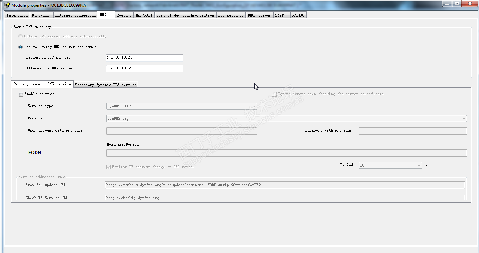
Task: Click the Preferred DNS server field
Action: click(145, 58)
